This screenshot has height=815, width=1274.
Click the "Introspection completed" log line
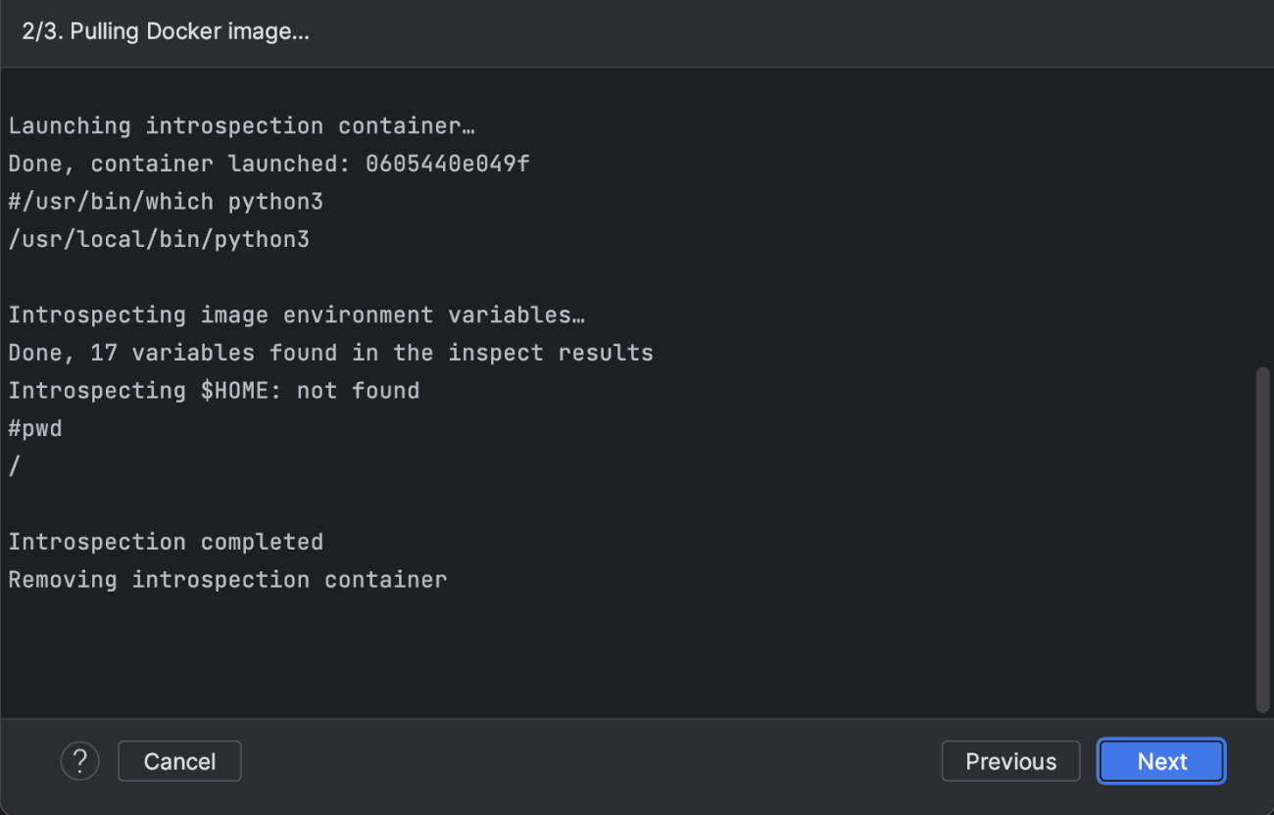tap(166, 542)
